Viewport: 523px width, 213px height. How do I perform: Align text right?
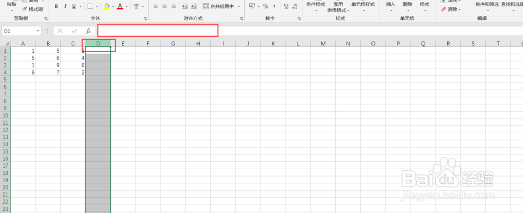(x=173, y=6)
